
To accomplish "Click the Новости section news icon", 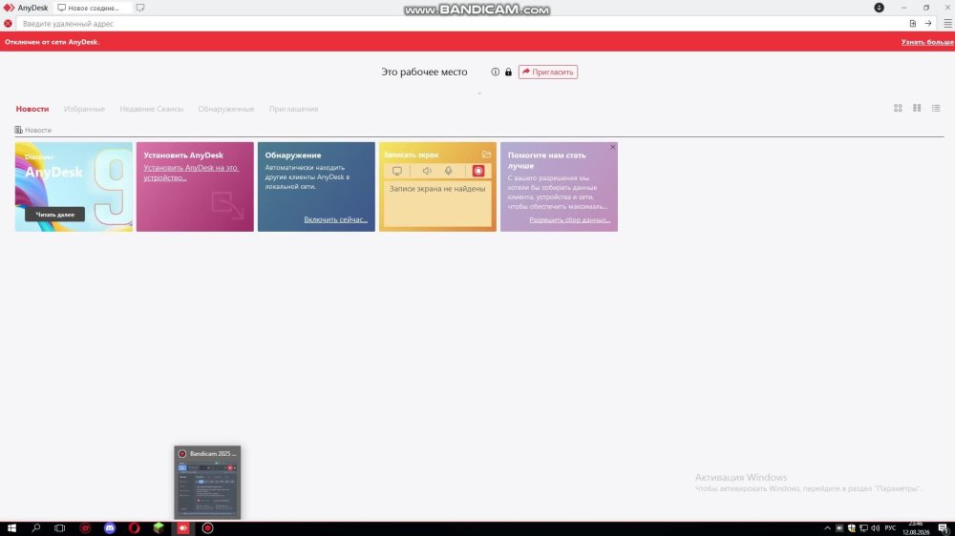I will click(19, 131).
